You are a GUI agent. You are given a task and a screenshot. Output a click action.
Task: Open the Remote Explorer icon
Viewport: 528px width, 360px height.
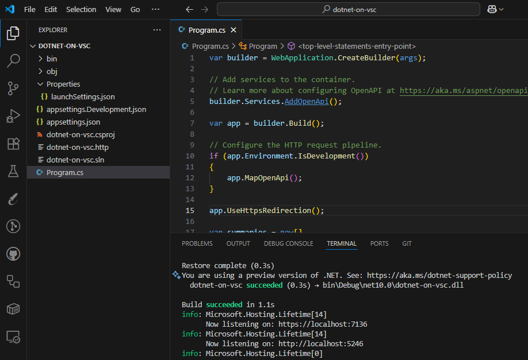(13, 336)
